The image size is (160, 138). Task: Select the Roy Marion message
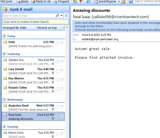point(33,80)
